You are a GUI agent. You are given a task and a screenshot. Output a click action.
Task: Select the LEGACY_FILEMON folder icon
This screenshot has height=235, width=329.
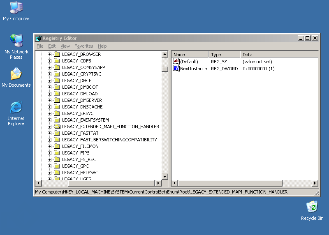click(x=57, y=146)
